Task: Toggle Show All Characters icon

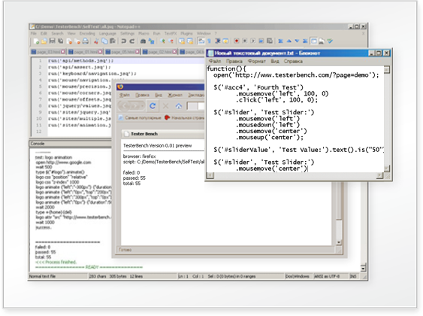Action: (210, 41)
